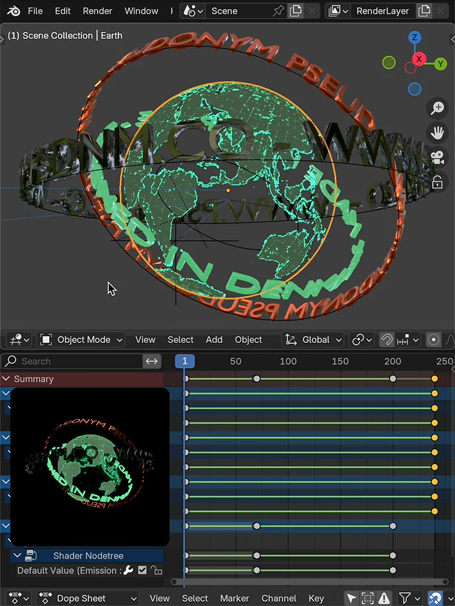
Task: Click the Shader Nodetree node icon
Action: tap(31, 556)
